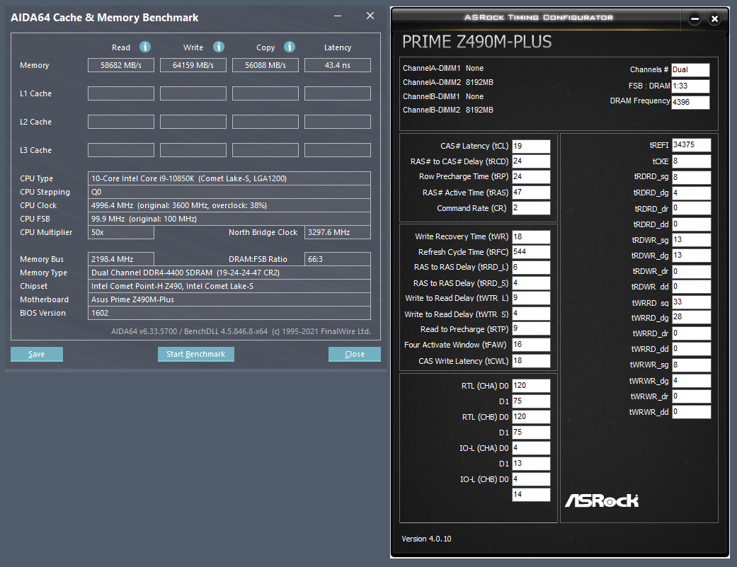
Task: Click the tRRD_L field
Action: (x=531, y=268)
